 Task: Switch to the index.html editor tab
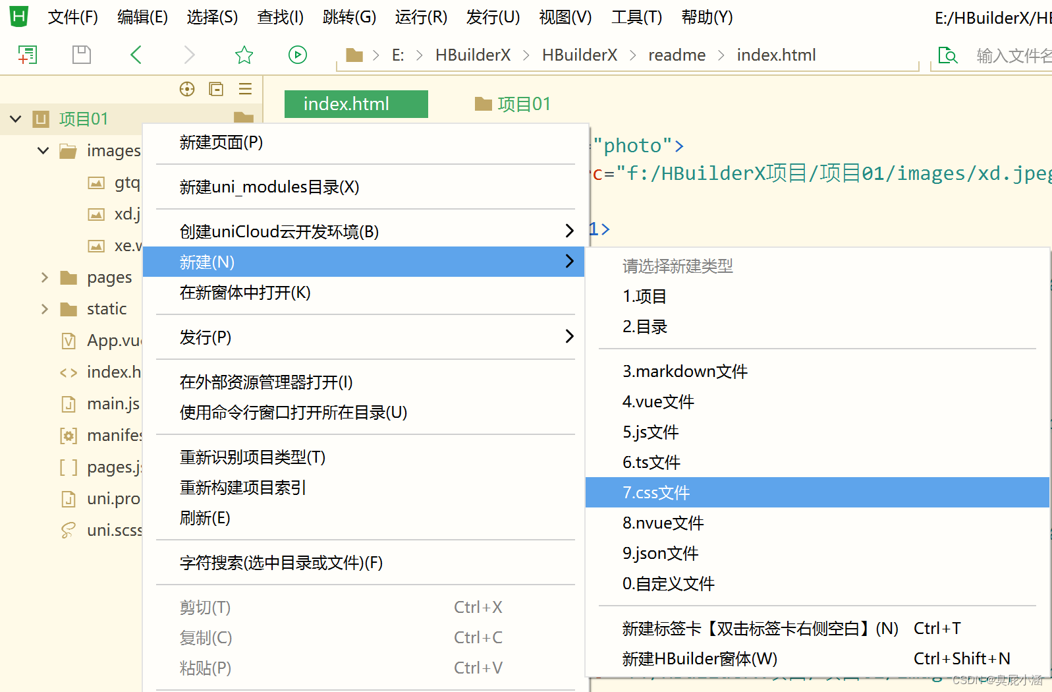pyautogui.click(x=356, y=104)
